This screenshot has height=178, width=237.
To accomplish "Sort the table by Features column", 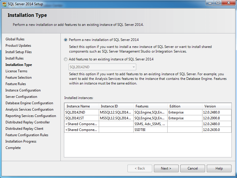I will [150, 106].
